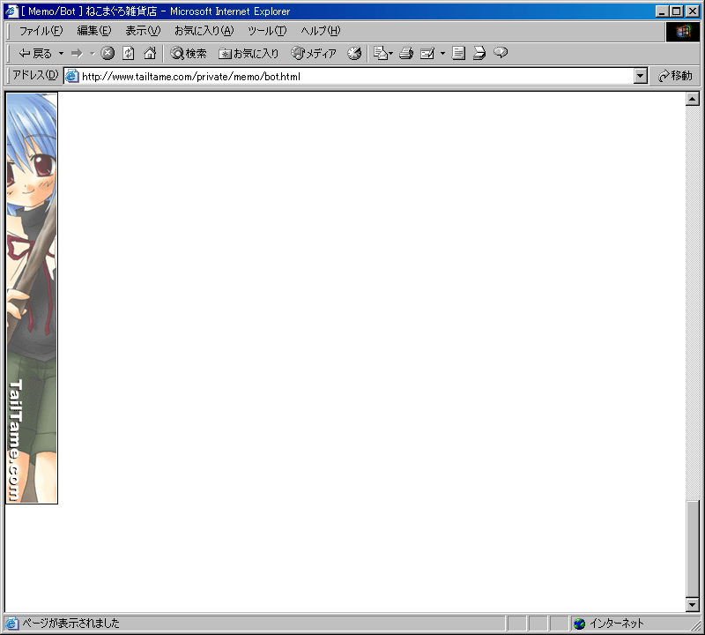
Task: Open the メディア (Media) pane
Action: [x=314, y=54]
